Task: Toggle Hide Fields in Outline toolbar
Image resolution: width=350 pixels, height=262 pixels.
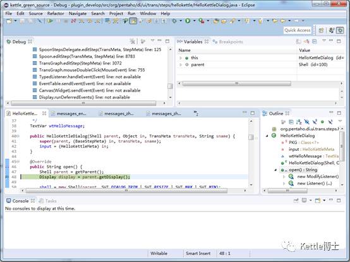Action: [306, 122]
